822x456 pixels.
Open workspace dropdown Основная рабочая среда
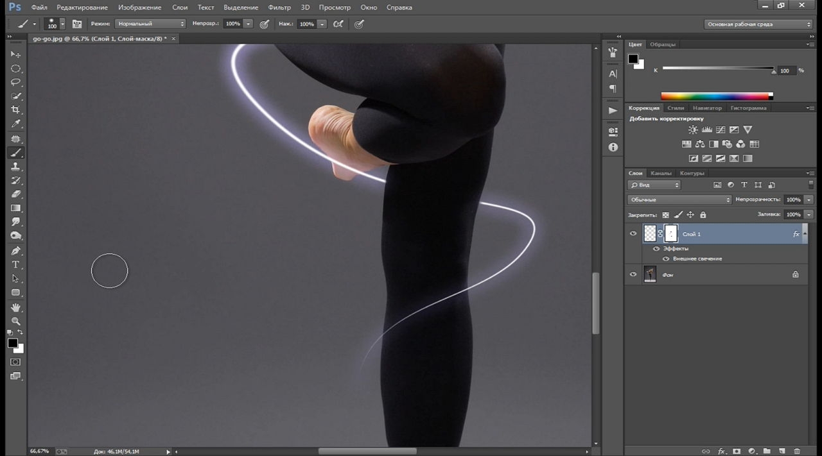coord(758,24)
